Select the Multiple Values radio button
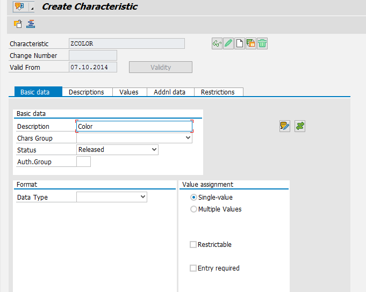The width and height of the screenshot is (366, 292). click(193, 209)
